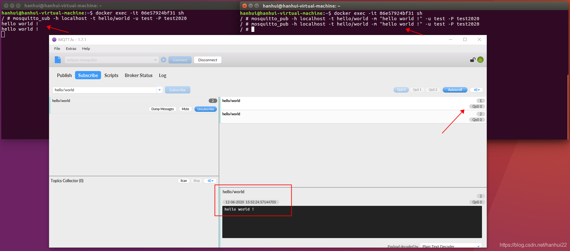
Task: Click the message timestamp 12-06-2020
Action: (250, 202)
